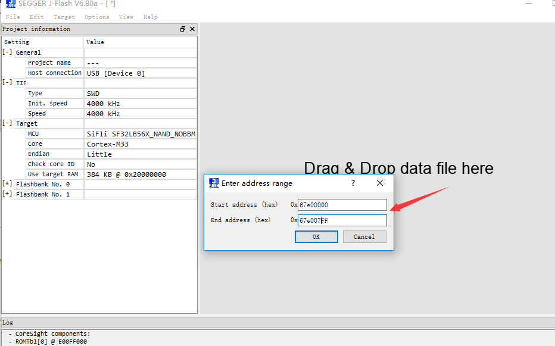The width and height of the screenshot is (555, 346).
Task: Expand Flashbank No. 1
Action: click(7, 194)
